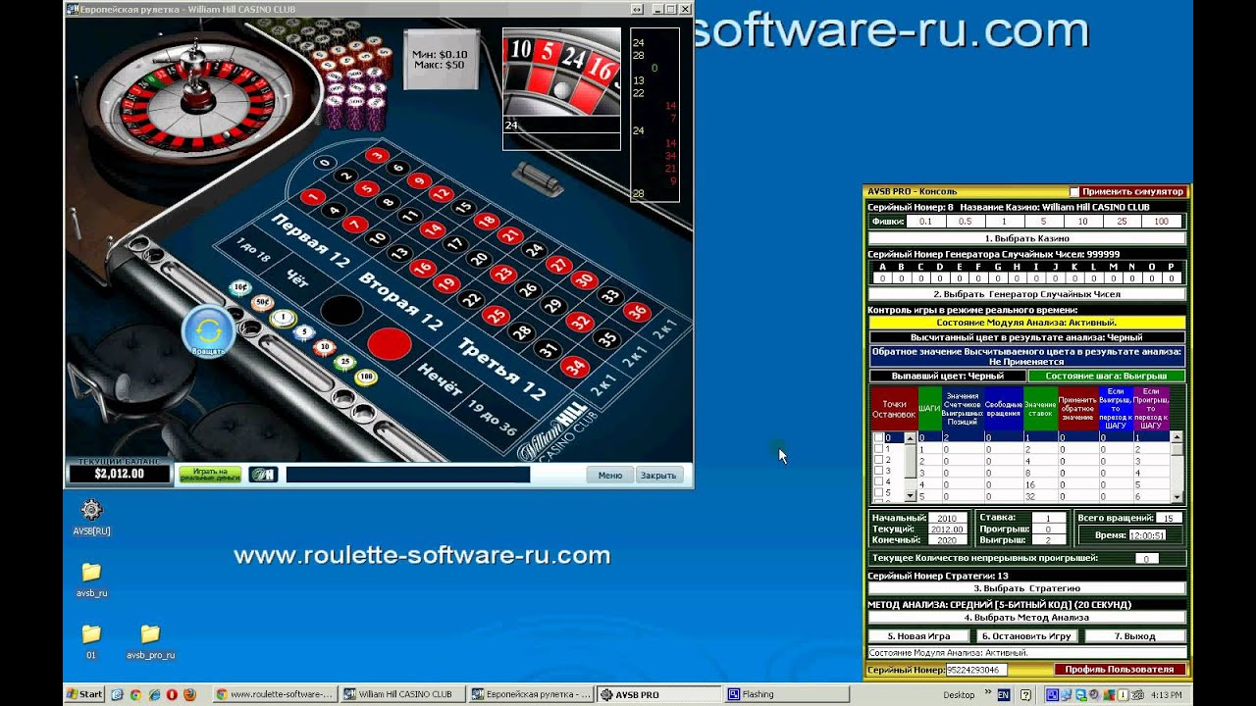Screen dimensions: 1256x706
Task: Place a bet on black 17
Action: point(453,244)
